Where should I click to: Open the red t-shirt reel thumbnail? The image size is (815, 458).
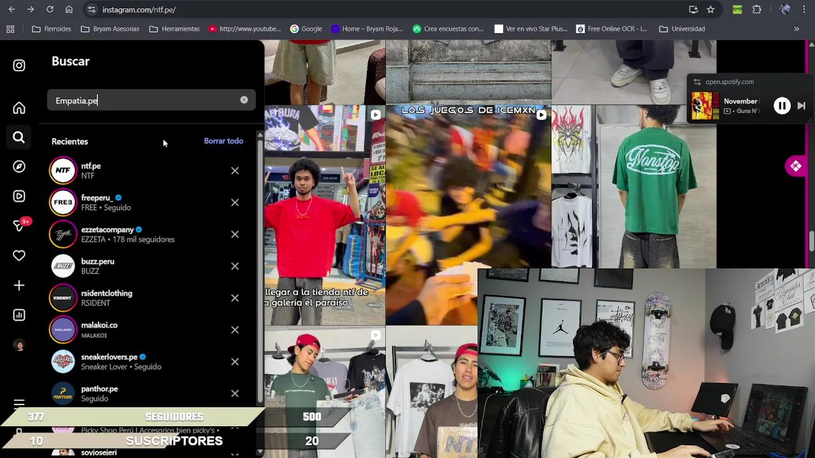click(x=325, y=215)
